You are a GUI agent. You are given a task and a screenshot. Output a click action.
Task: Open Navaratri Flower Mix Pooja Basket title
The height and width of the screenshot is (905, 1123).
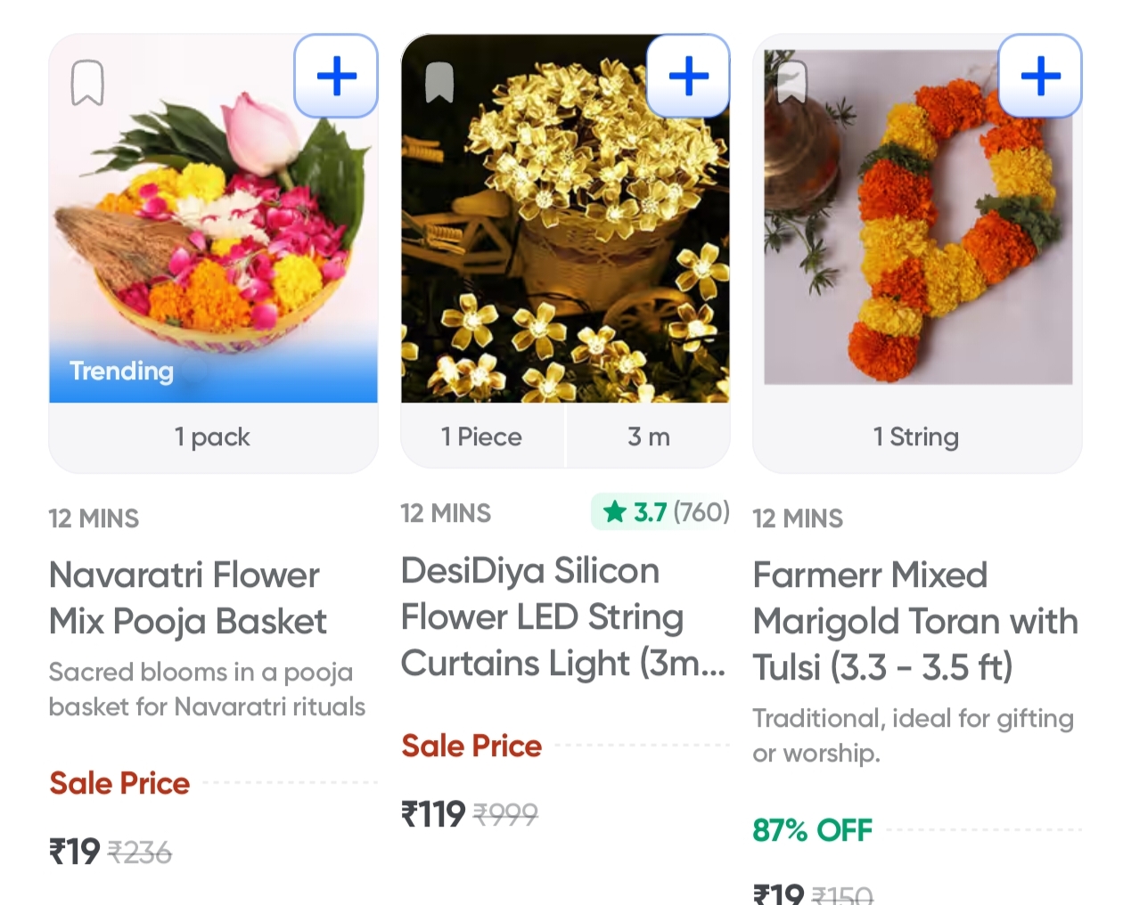pos(188,598)
